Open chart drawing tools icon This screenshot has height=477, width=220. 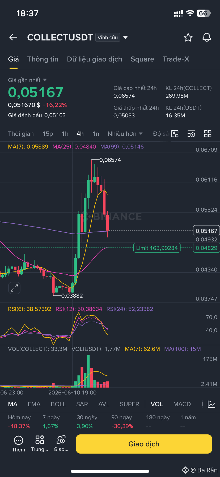tap(175, 134)
